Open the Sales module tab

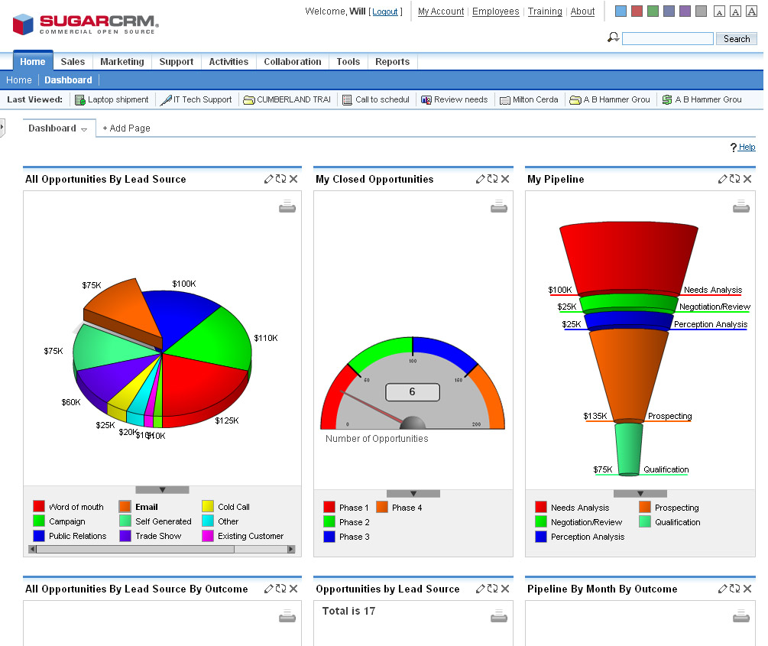[x=73, y=62]
